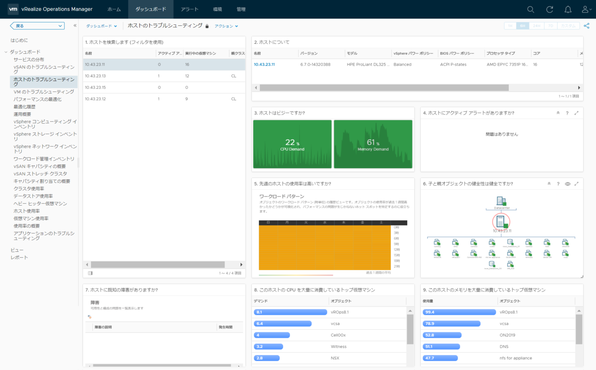Image resolution: width=596 pixels, height=370 pixels.
Task: Collapse the ダッシュボード tree section
Action: click(x=6, y=52)
